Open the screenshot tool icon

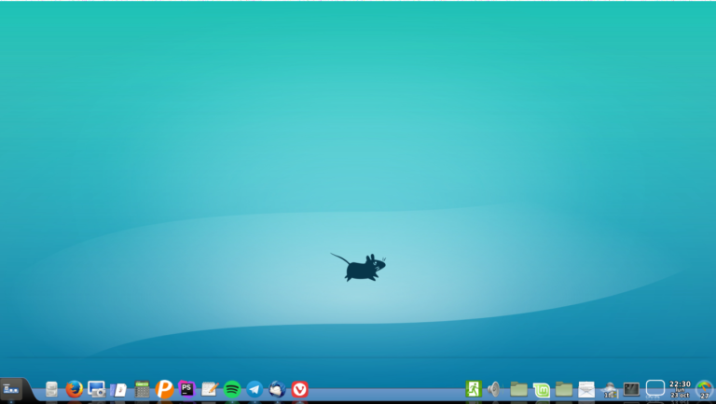96,389
